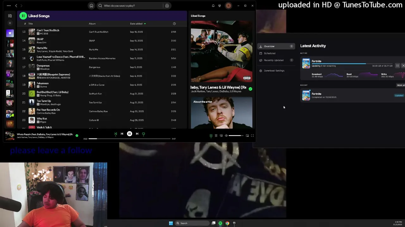This screenshot has width=405, height=227.
Task: Sort by duration clock icon
Action: [x=174, y=24]
